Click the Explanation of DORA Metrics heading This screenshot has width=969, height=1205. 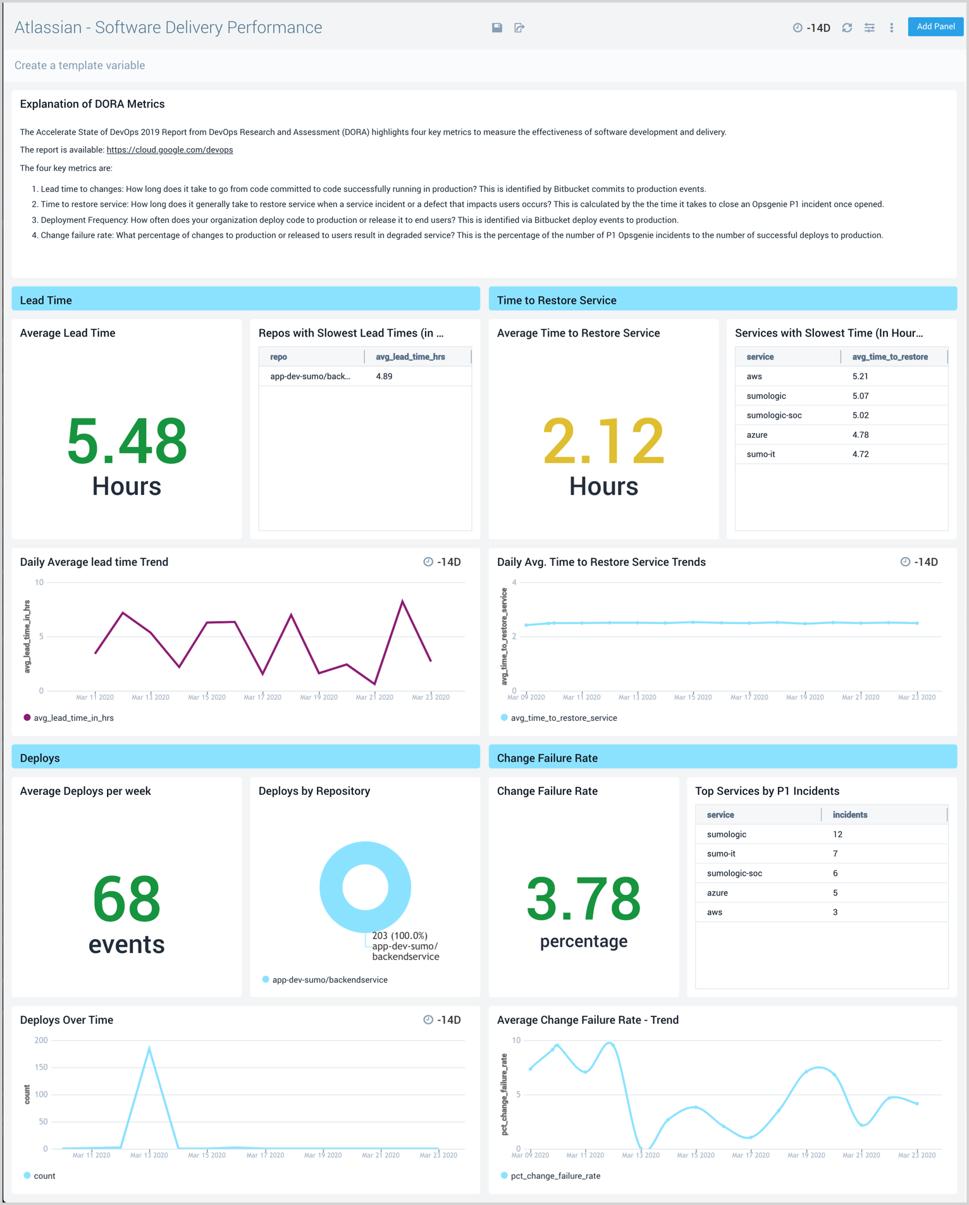[92, 104]
